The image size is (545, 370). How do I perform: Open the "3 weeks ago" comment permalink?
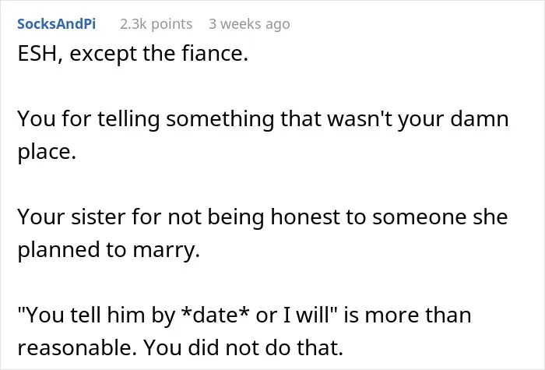pos(249,24)
